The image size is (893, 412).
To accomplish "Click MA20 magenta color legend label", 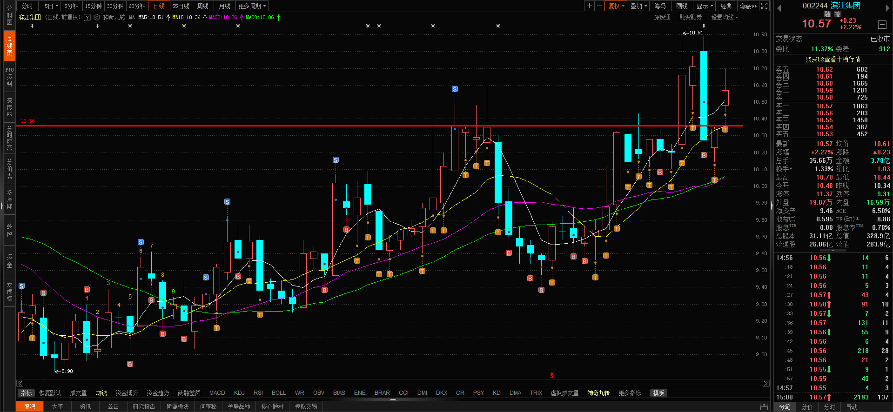I will coord(223,17).
